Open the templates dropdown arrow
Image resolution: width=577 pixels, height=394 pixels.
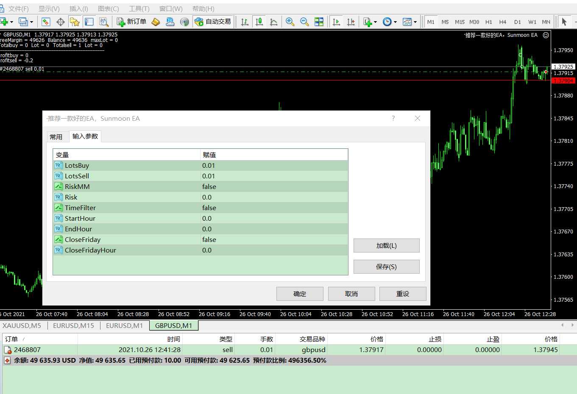click(x=415, y=22)
